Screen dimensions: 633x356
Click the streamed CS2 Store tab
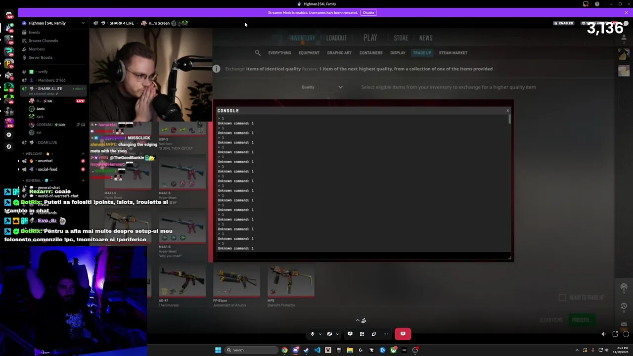pyautogui.click(x=401, y=38)
